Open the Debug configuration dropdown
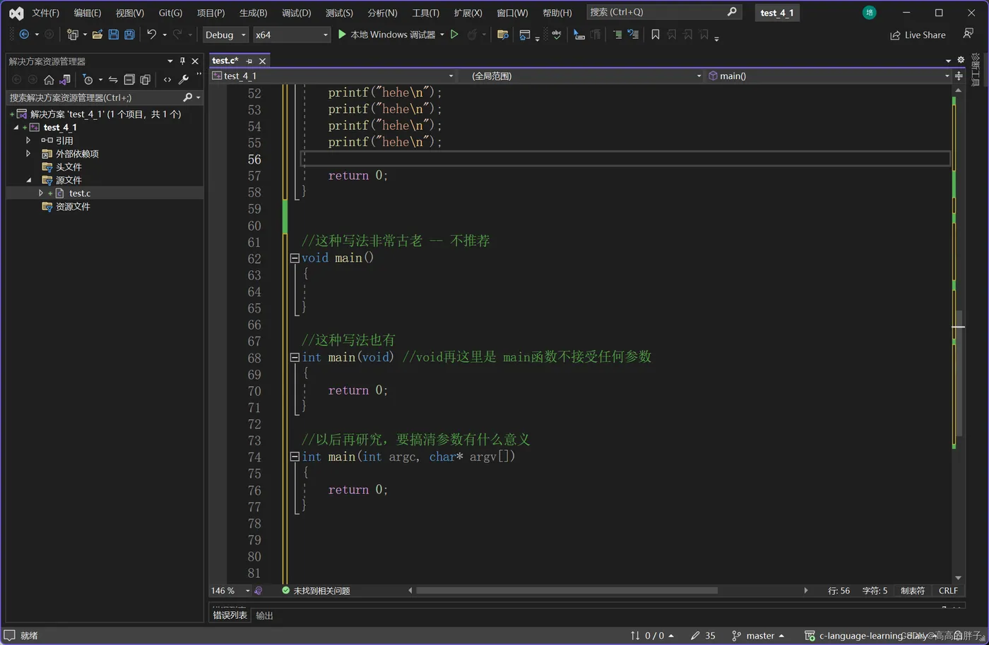The width and height of the screenshot is (989, 645). [225, 35]
